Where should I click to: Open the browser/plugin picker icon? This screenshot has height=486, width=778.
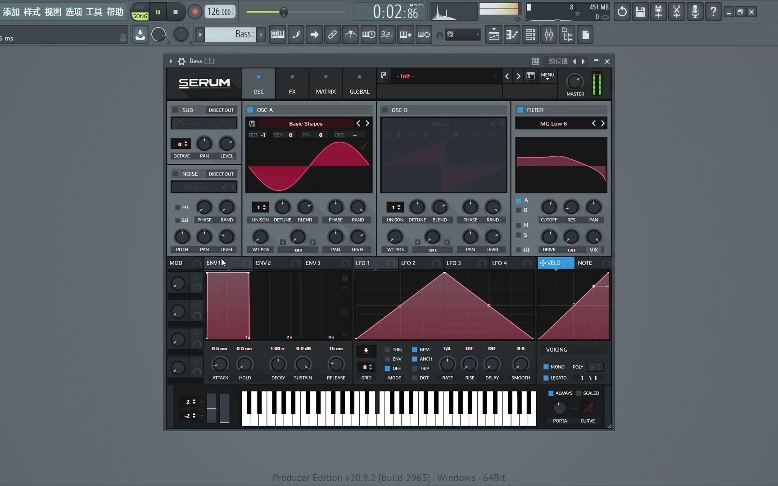coord(567,35)
